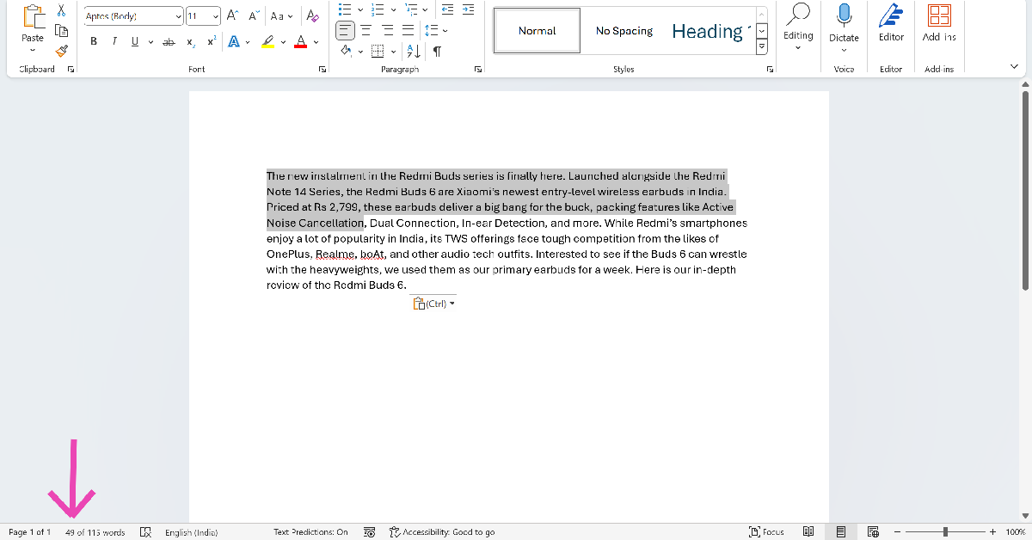The height and width of the screenshot is (540, 1032).
Task: Click the Format Painter brush icon
Action: click(61, 50)
